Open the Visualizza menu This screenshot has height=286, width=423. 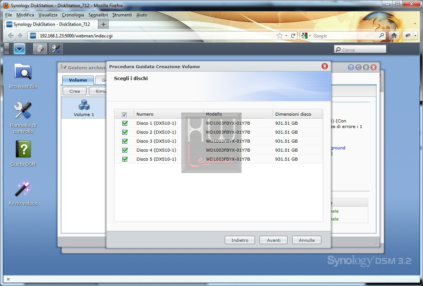pyautogui.click(x=48, y=15)
